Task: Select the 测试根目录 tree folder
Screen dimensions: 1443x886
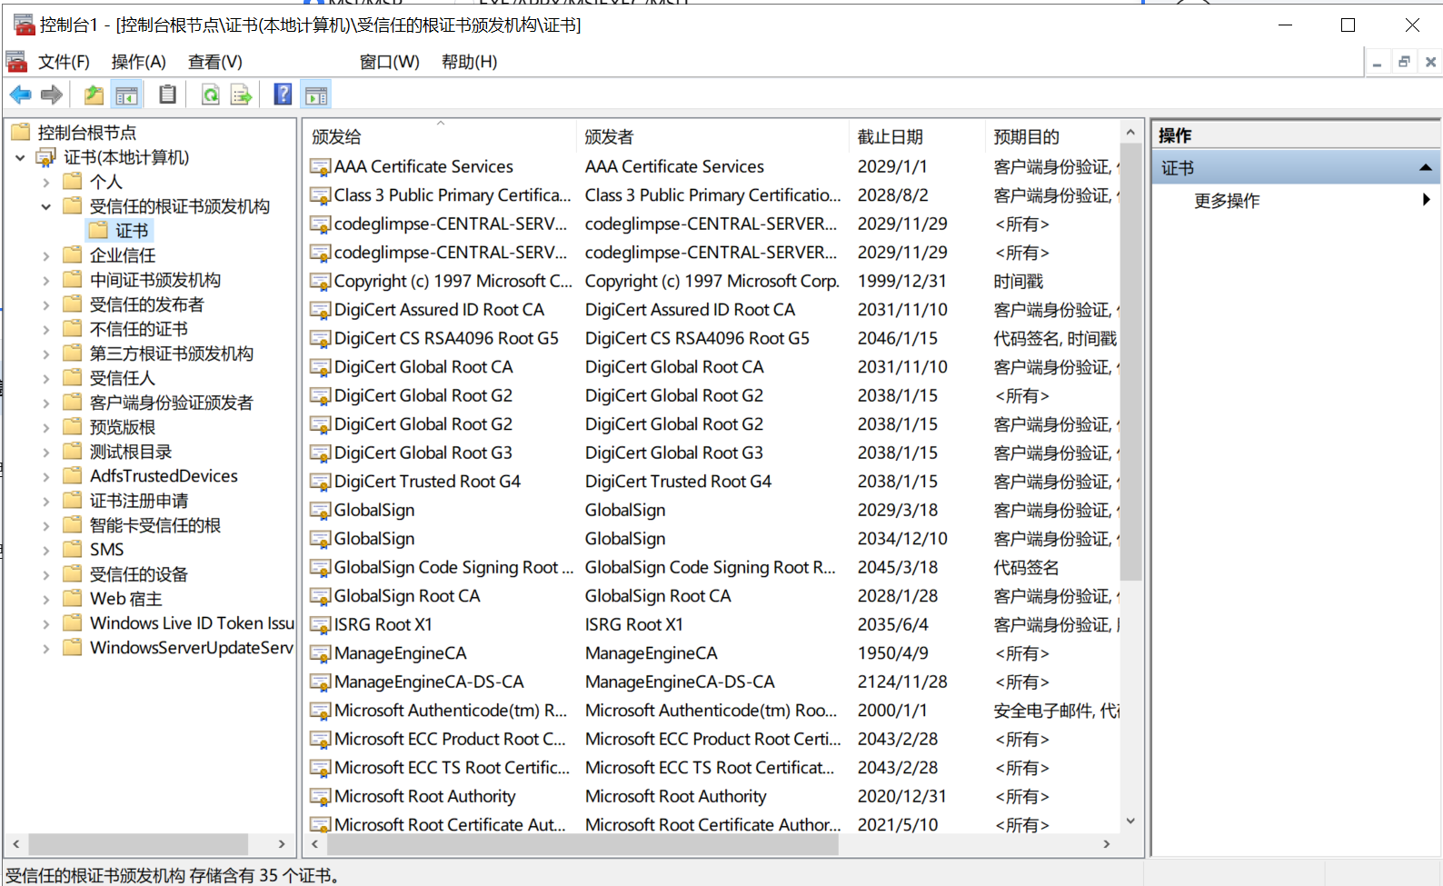Action: click(131, 452)
